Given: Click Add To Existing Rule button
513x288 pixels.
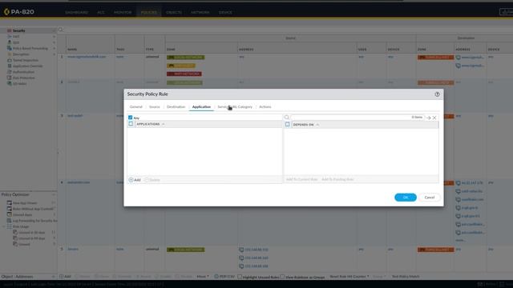Looking at the screenshot, I should click(x=337, y=179).
